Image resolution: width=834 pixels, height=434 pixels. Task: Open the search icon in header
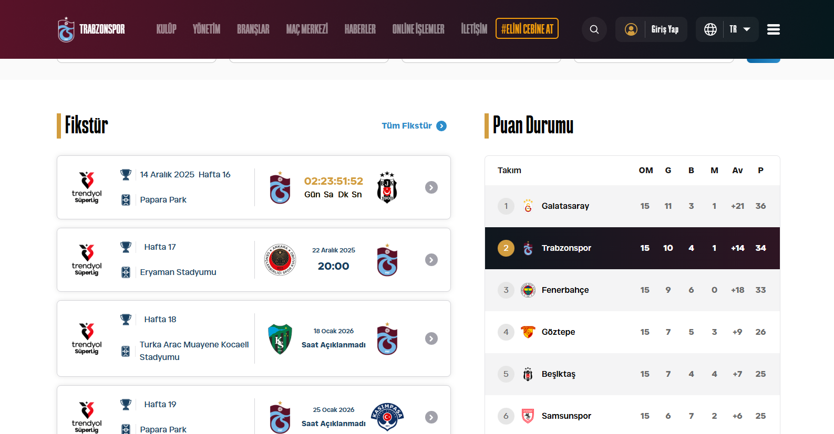point(594,29)
